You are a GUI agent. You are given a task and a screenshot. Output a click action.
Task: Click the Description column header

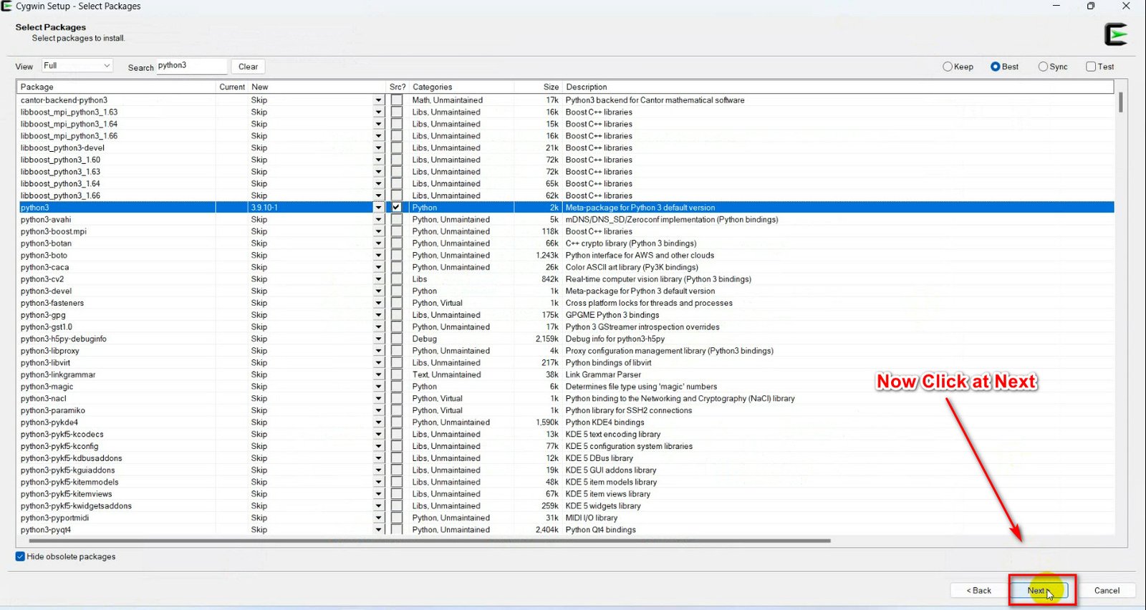pos(838,87)
